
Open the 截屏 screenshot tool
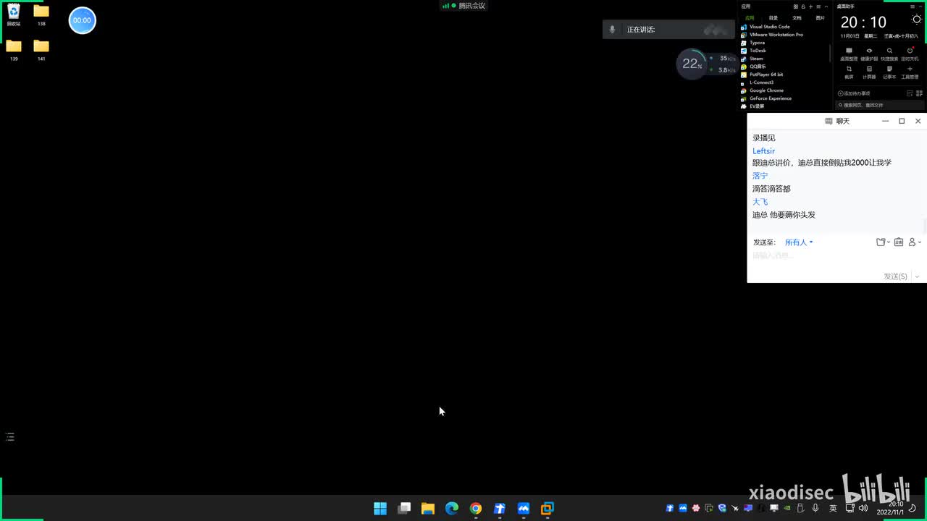point(849,72)
